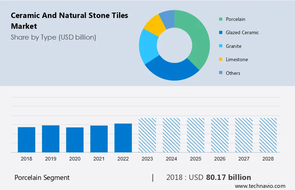Select the Porcelain legend label
The width and height of the screenshot is (295, 190).
(x=235, y=19)
